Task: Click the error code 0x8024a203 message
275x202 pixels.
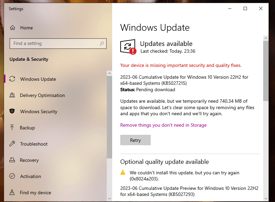Action: (184, 176)
